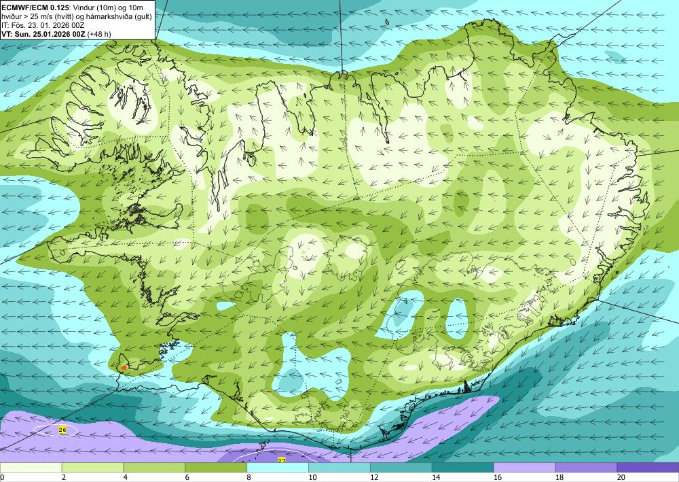Click the legend scale label '14'

pos(436,478)
